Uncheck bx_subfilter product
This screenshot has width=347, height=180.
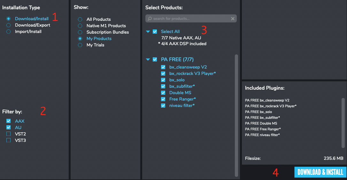pos(163,86)
